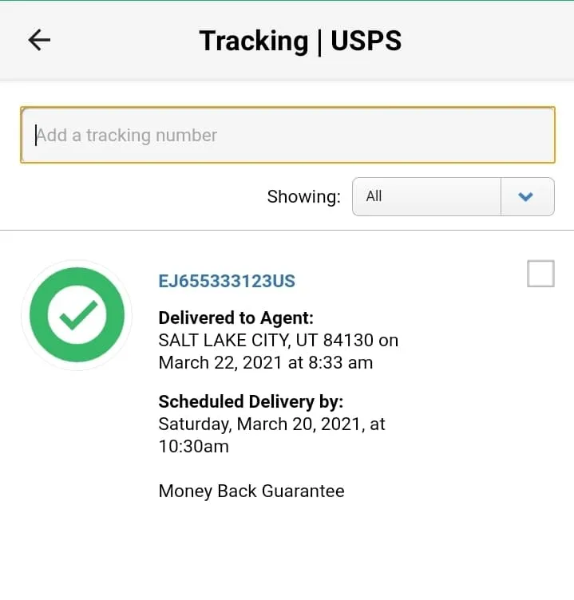
Task: Click the Showing: label
Action: coord(303,196)
